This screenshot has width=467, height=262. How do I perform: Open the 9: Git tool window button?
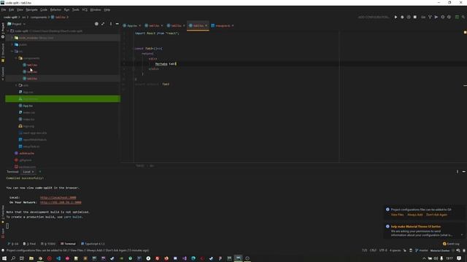tap(13, 244)
